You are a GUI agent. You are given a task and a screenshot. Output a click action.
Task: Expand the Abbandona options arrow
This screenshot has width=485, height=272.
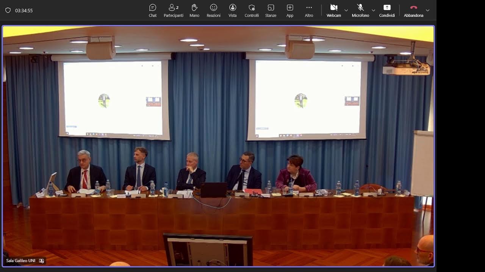click(x=427, y=11)
